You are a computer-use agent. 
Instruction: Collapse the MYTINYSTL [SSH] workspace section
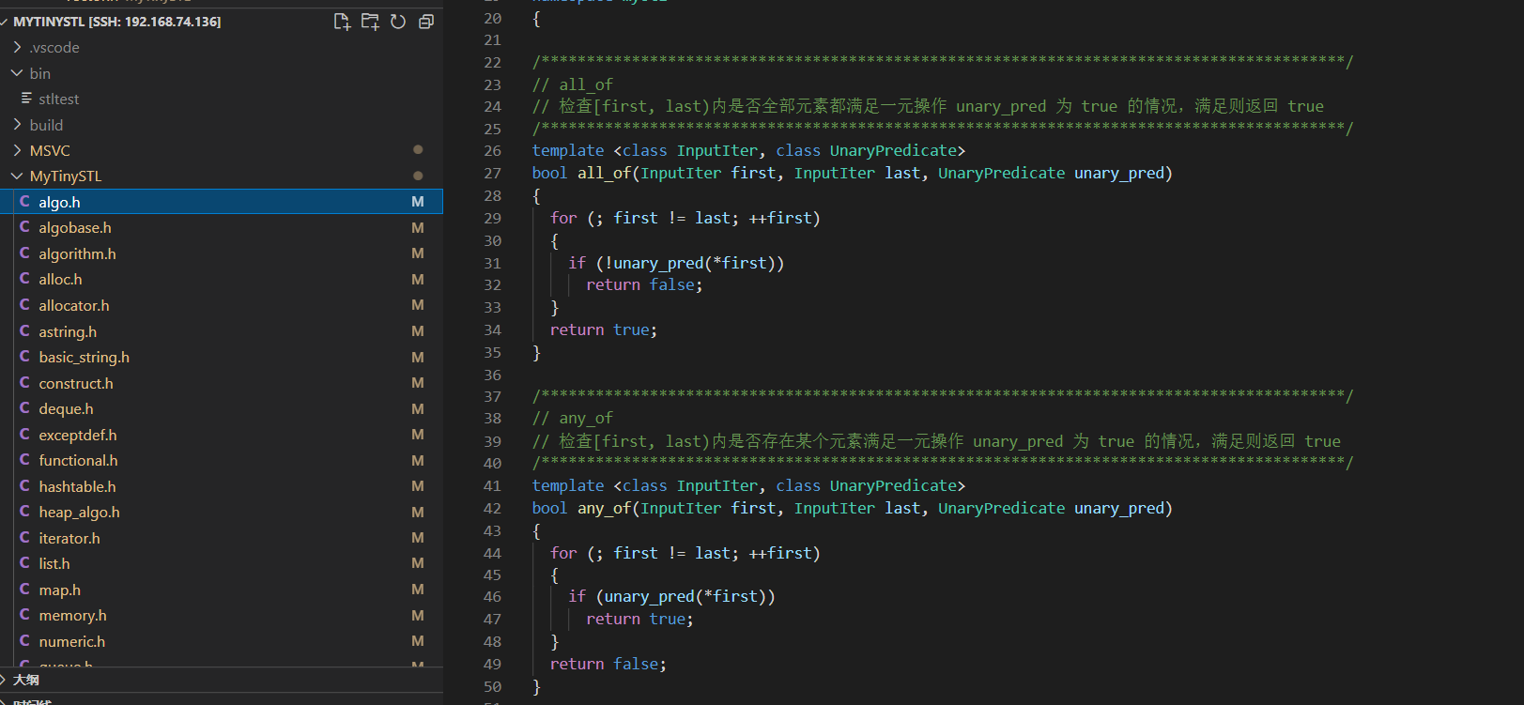6,22
